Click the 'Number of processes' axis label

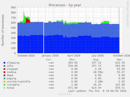point(3,30)
